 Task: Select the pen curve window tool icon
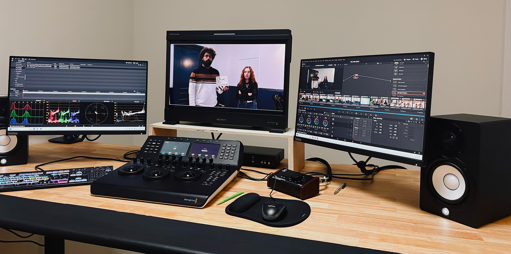pos(333,128)
